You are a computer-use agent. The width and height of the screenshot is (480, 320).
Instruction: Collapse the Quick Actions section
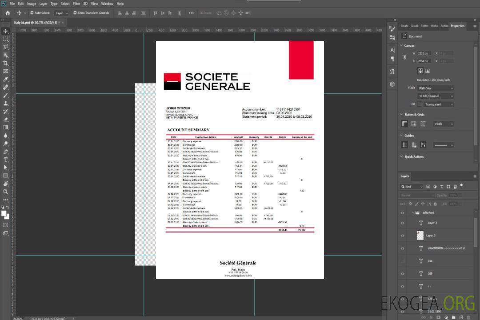402,156
